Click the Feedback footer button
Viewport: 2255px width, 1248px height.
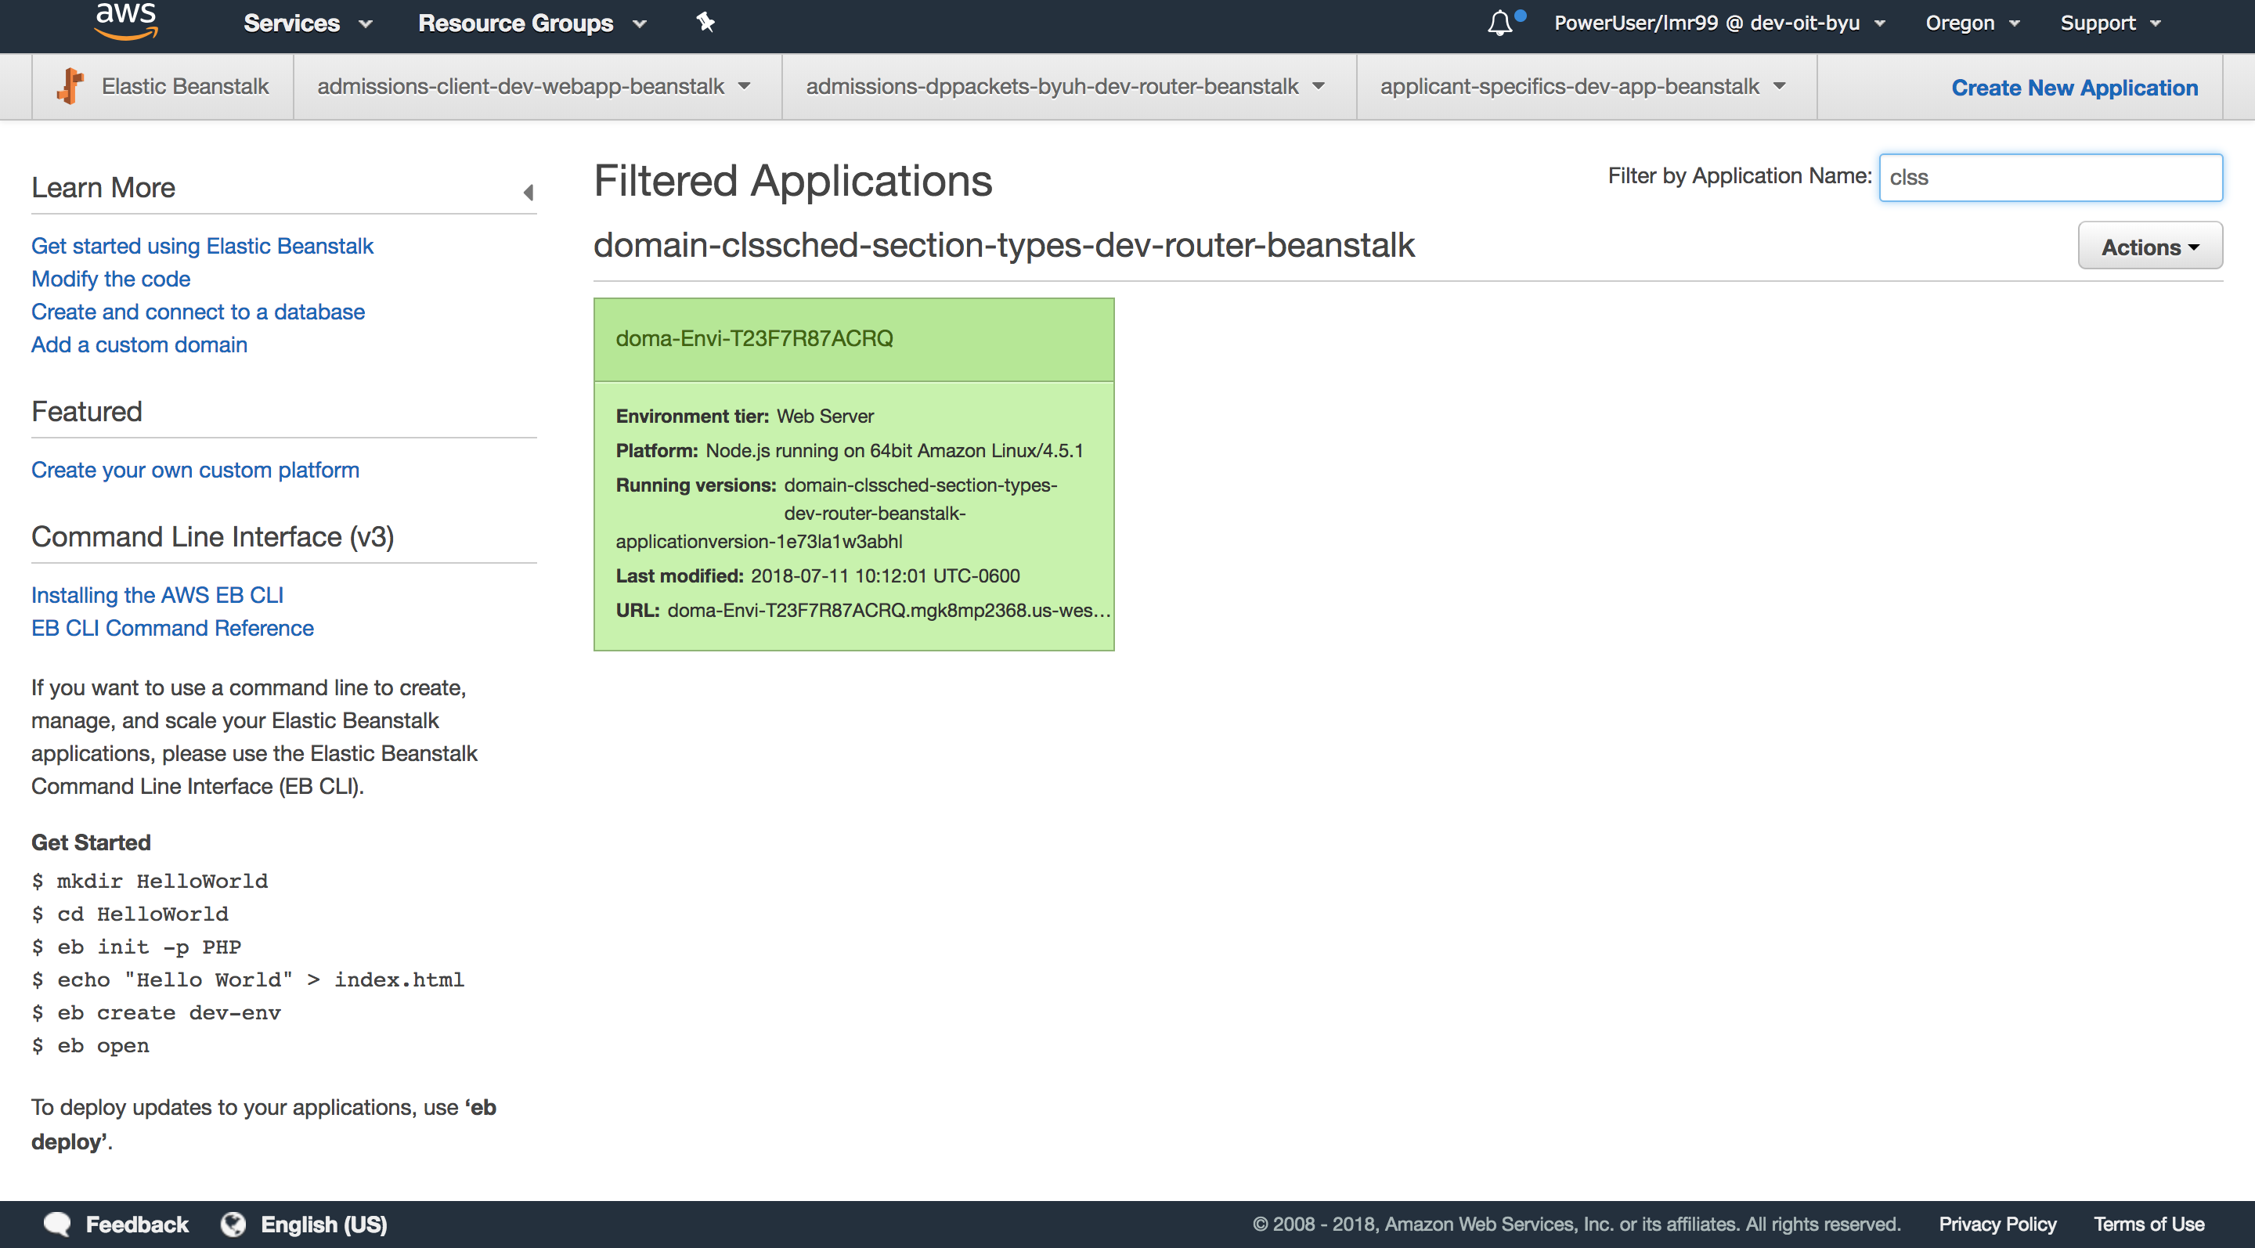(x=116, y=1224)
